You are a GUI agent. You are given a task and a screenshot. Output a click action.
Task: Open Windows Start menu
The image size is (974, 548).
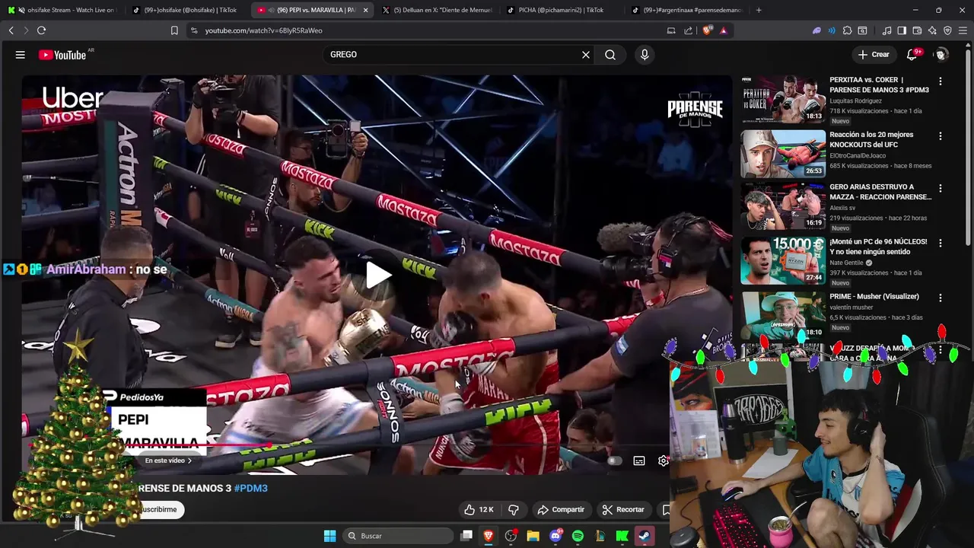[329, 536]
